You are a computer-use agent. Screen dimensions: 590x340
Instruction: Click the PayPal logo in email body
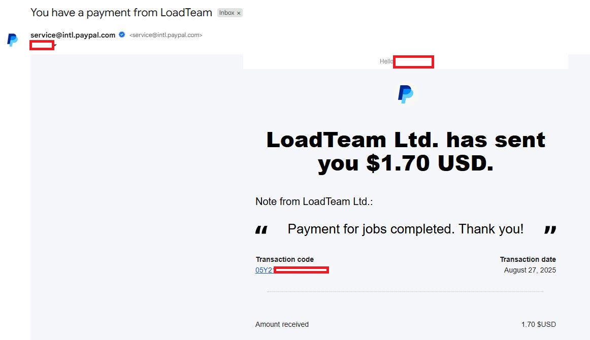(406, 94)
